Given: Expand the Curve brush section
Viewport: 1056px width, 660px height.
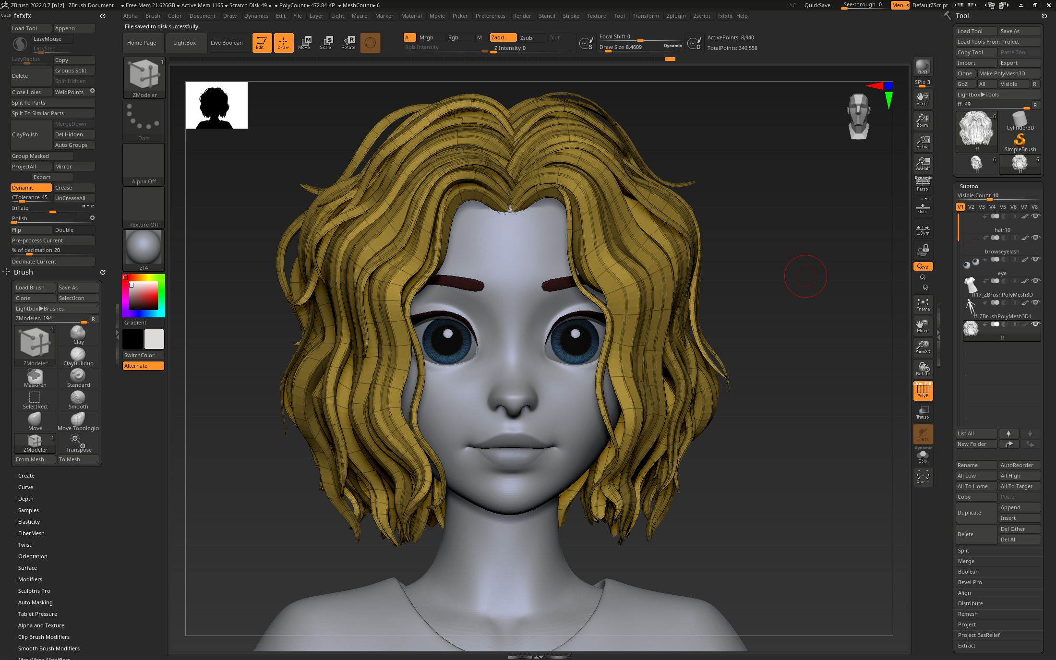Looking at the screenshot, I should (25, 487).
